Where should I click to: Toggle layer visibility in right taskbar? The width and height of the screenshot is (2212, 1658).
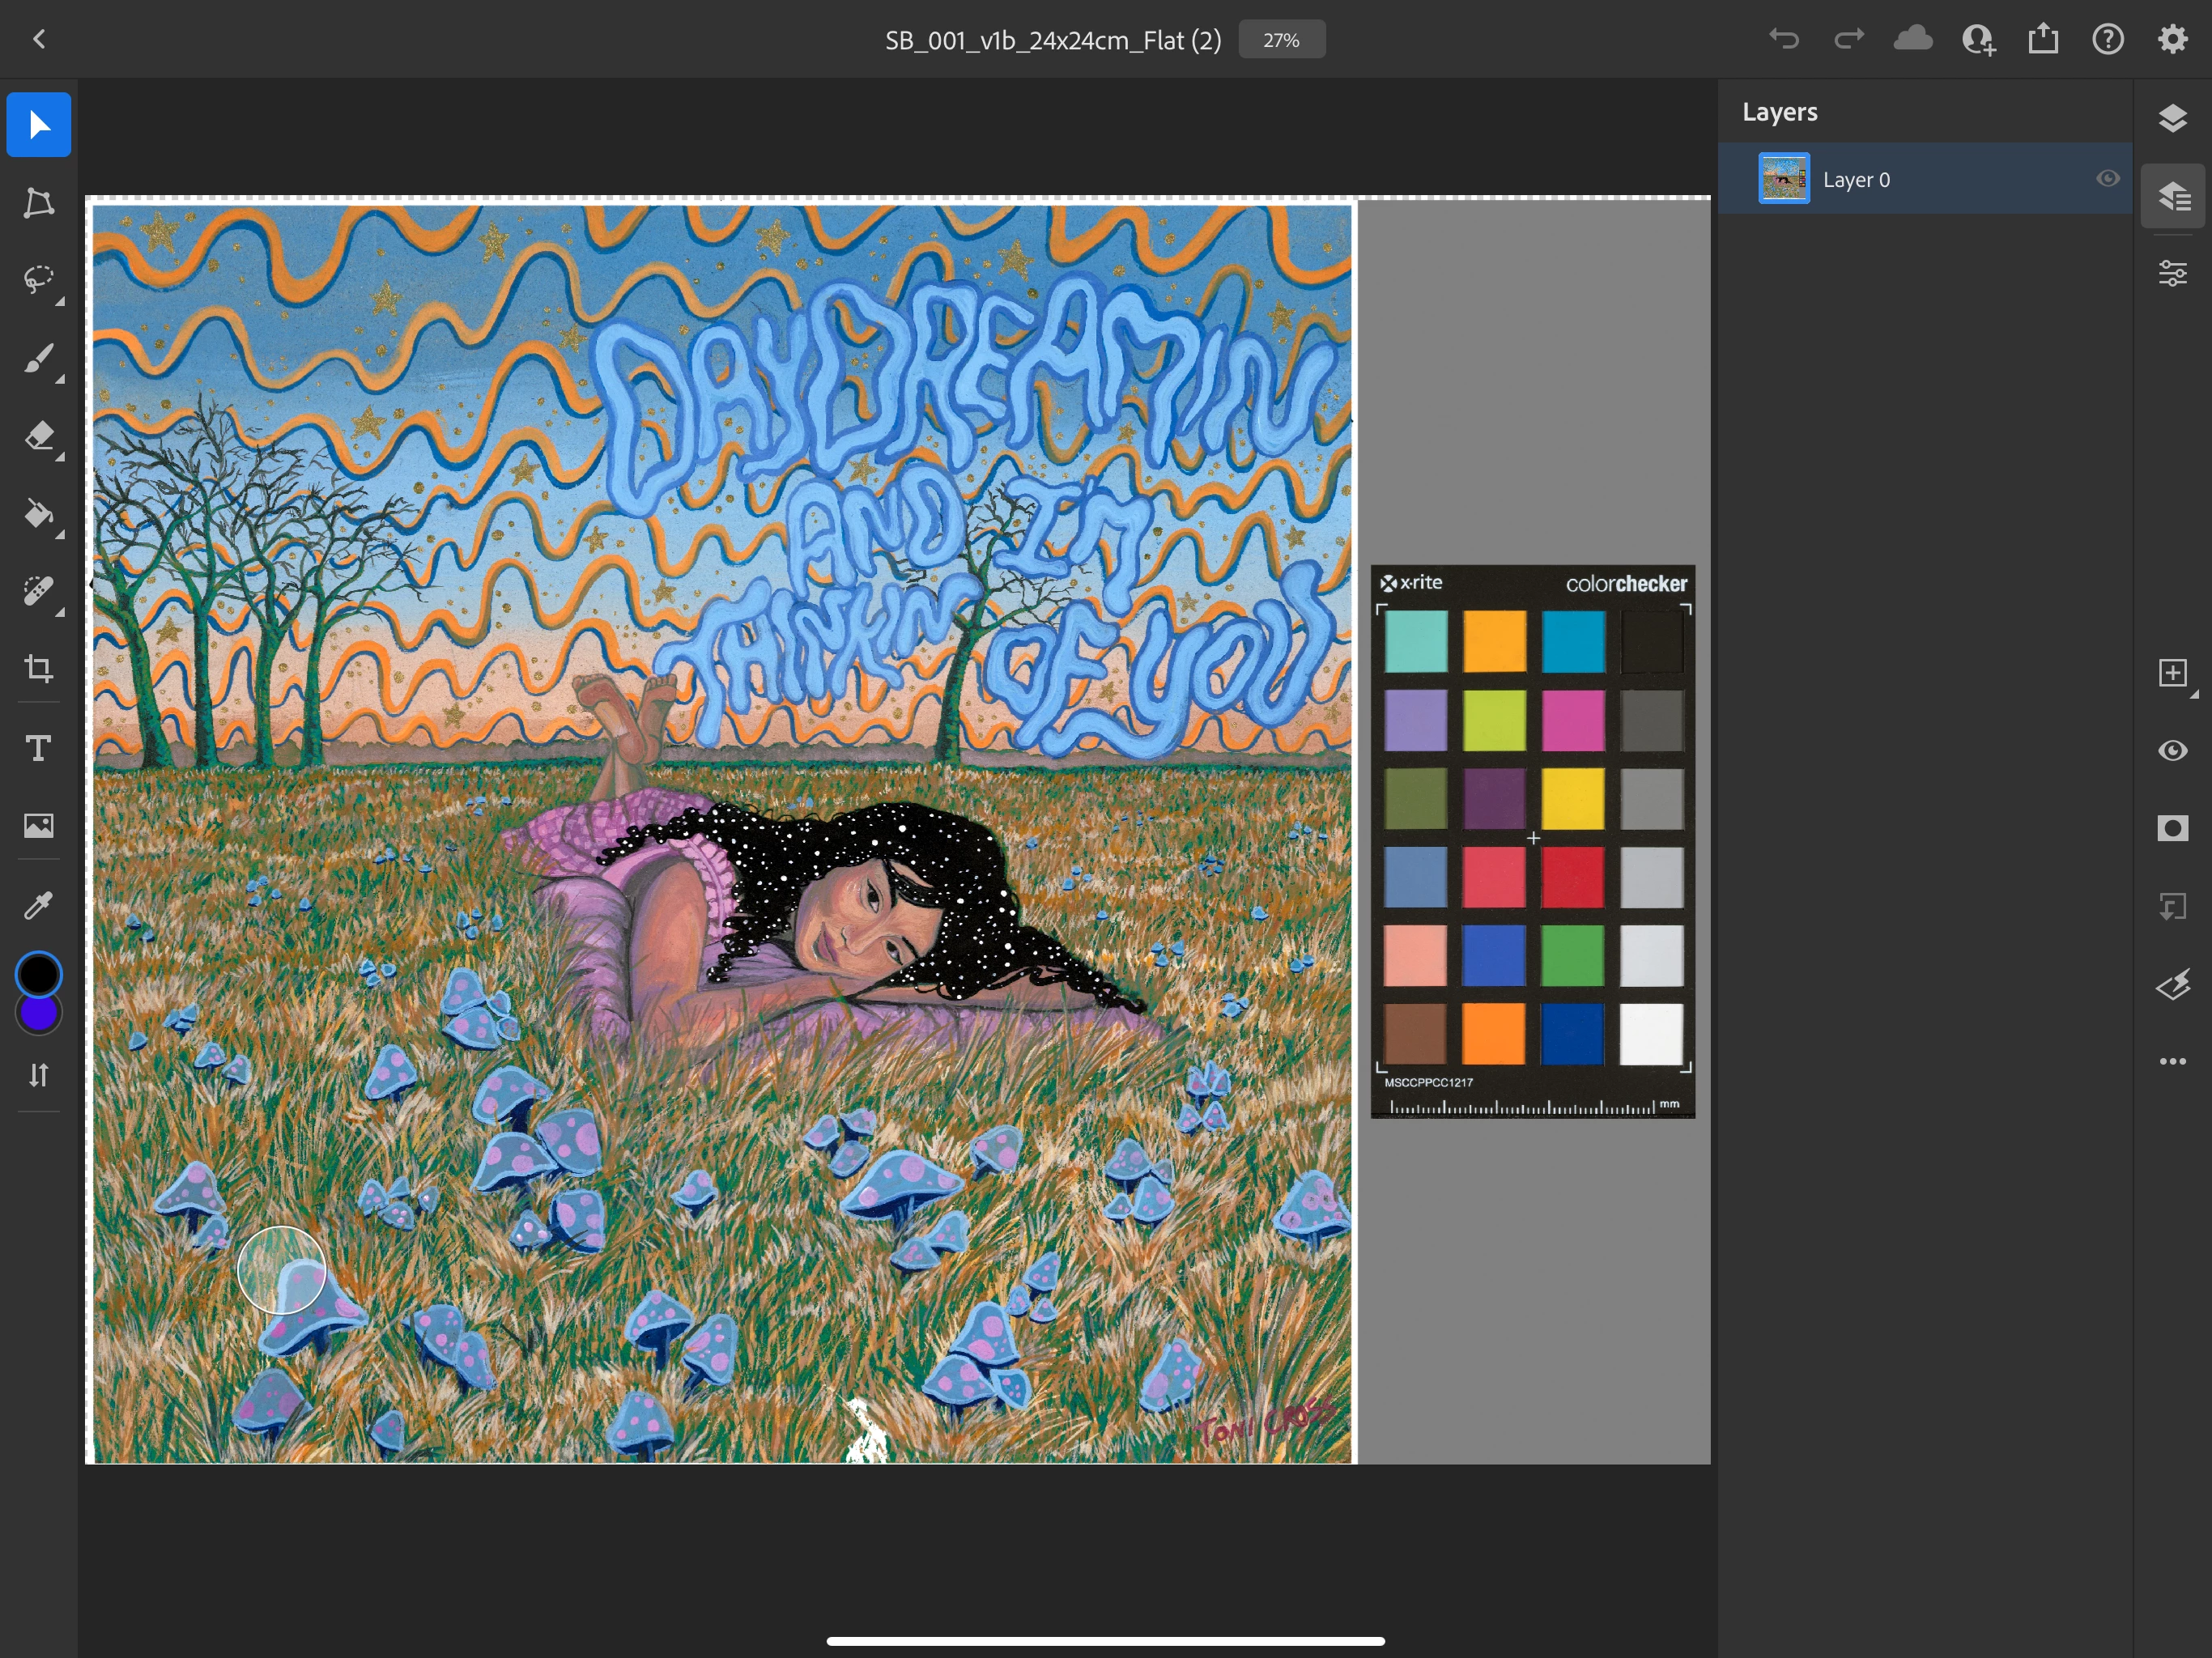point(2172,750)
